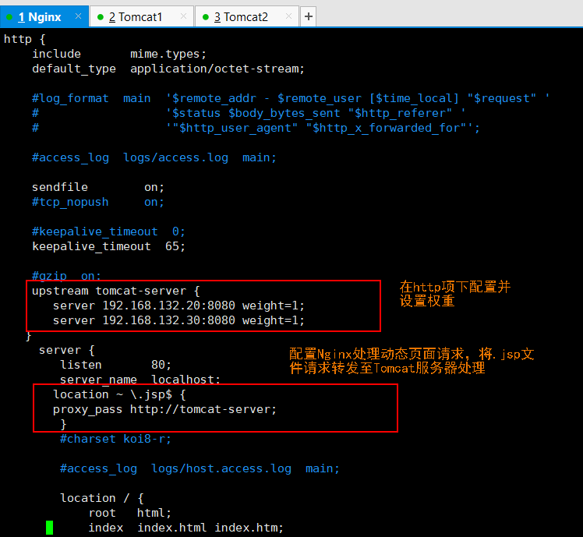Click the '$http_user_agent' comment line

pos(256,129)
